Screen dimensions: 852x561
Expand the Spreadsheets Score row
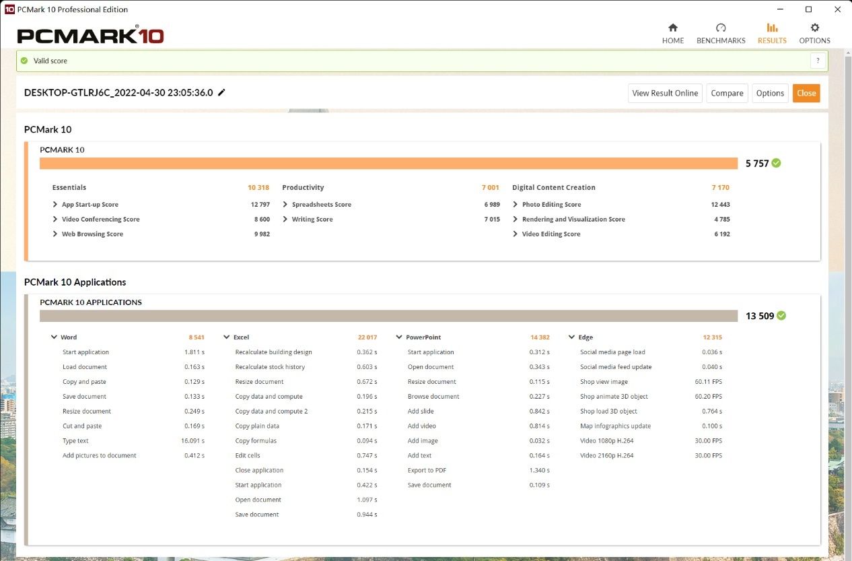285,205
